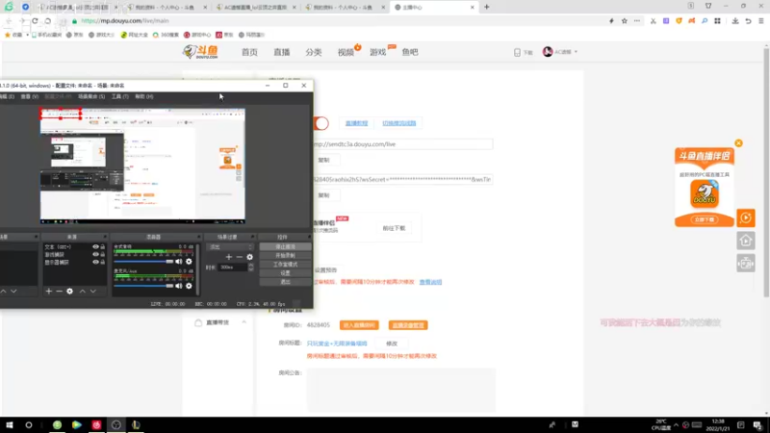Click the robot icon in right sidebar
The height and width of the screenshot is (433, 770).
(745, 264)
